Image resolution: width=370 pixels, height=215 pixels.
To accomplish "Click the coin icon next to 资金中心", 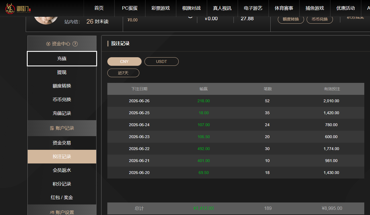I will pyautogui.click(x=48, y=44).
